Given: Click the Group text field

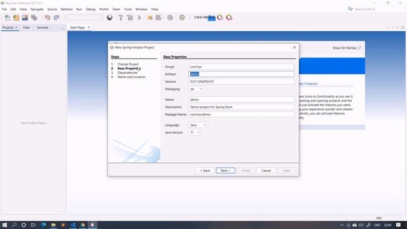Looking at the screenshot, I should [x=241, y=67].
